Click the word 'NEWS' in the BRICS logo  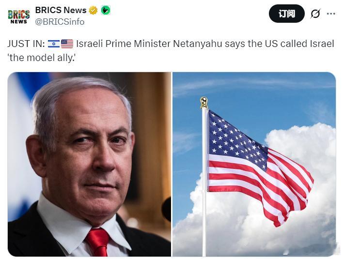coord(18,21)
